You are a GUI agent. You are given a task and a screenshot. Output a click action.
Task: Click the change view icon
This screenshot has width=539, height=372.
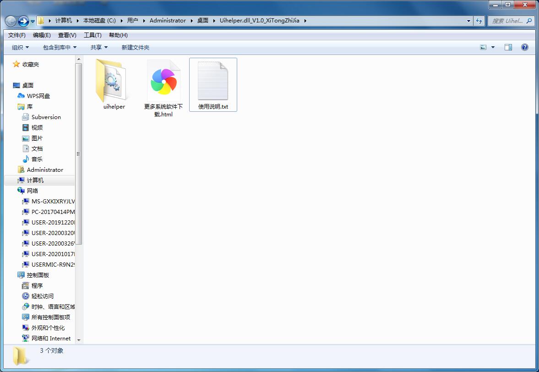[483, 48]
